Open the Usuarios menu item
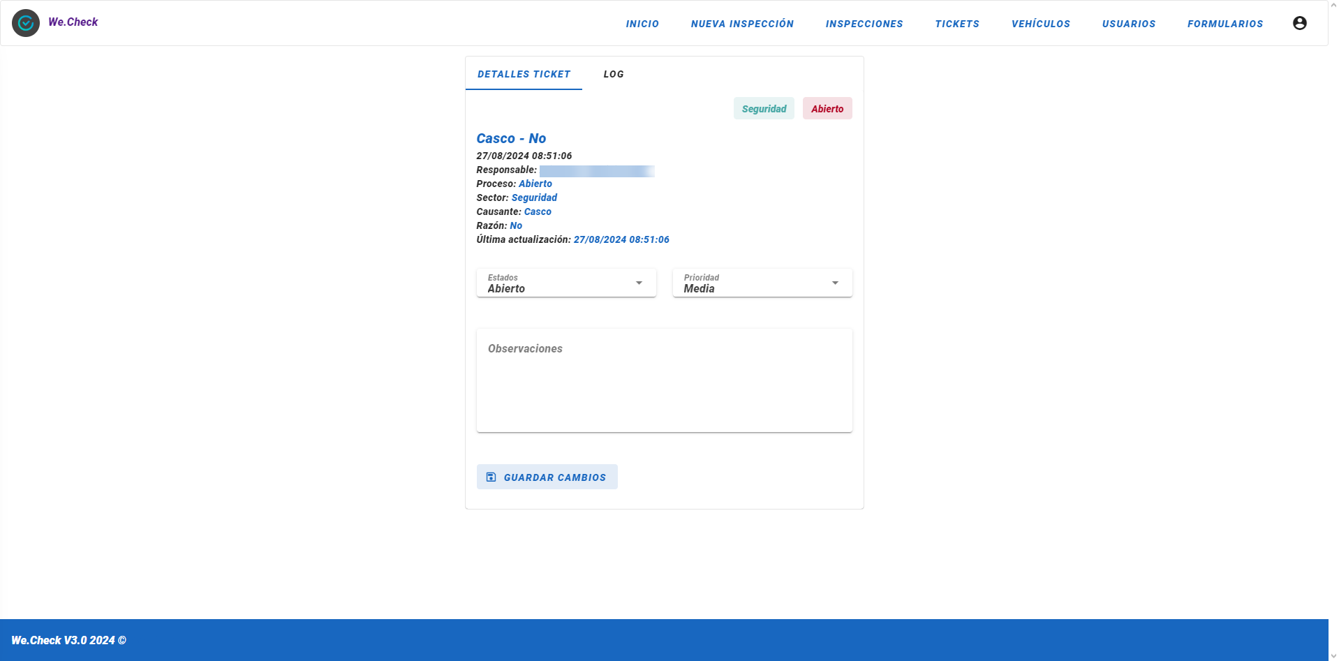1339x661 pixels. [x=1129, y=24]
